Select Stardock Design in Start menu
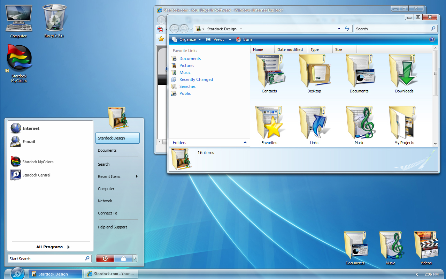This screenshot has height=279, width=446. click(x=117, y=138)
